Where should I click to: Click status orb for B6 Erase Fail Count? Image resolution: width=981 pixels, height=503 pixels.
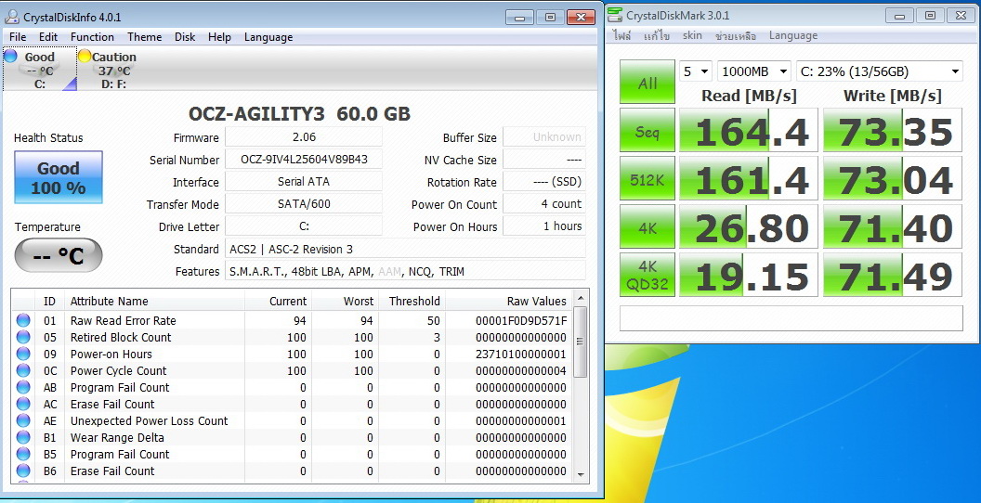[x=23, y=471]
